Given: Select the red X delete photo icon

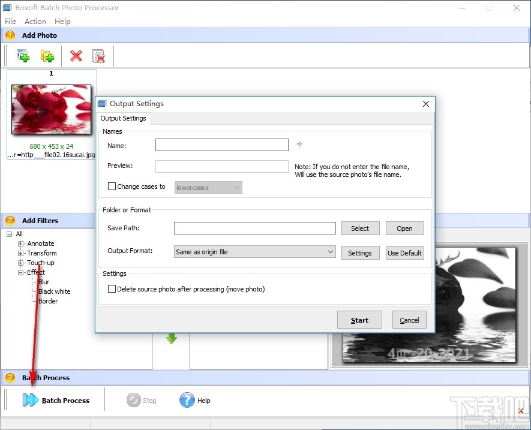Looking at the screenshot, I should point(75,55).
